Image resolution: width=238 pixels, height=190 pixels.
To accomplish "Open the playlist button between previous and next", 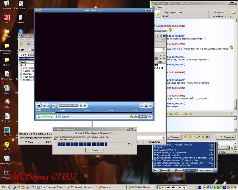I will (146, 106).
